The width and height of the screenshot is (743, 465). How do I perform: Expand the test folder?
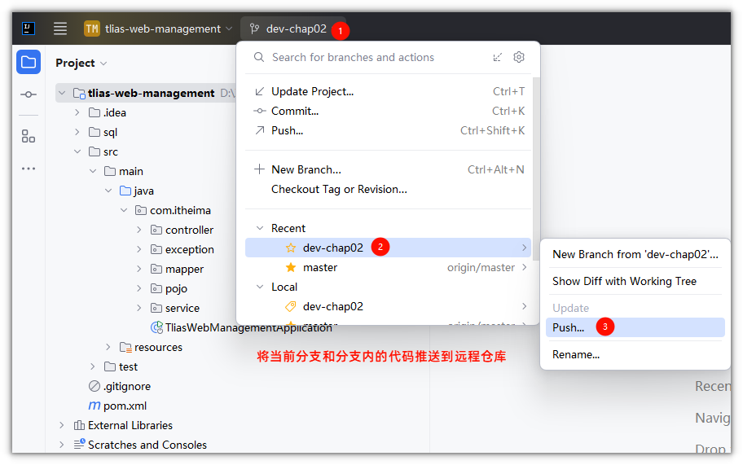(93, 366)
